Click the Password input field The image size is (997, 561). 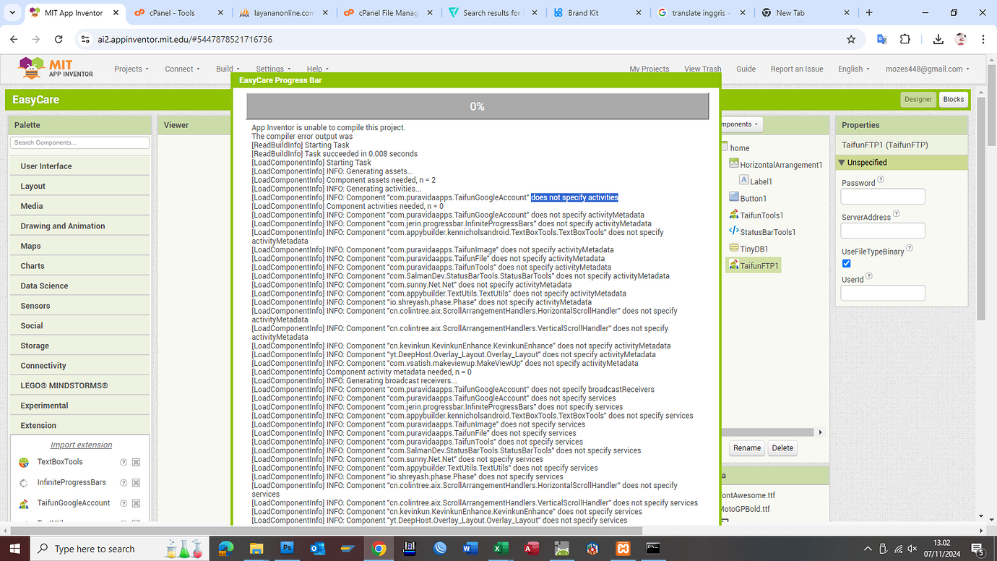point(882,196)
